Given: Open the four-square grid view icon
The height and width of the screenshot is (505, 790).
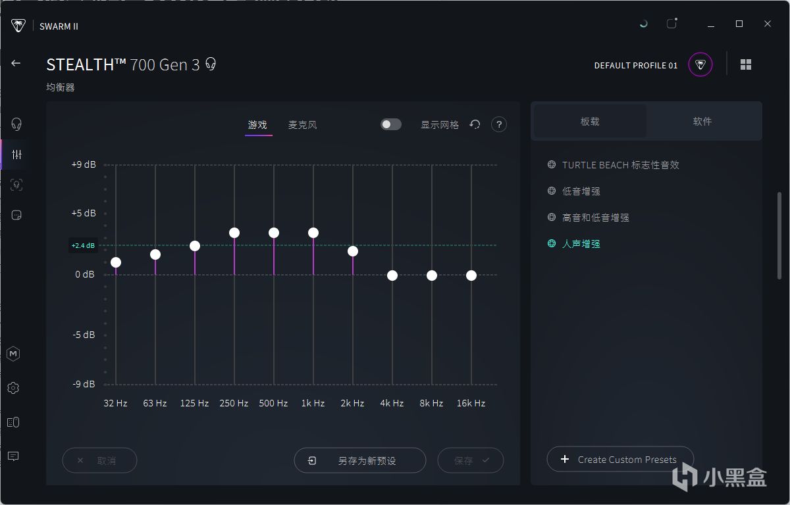Looking at the screenshot, I should point(746,64).
